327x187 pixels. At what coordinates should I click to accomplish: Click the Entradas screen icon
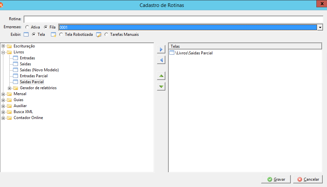[x=15, y=58]
